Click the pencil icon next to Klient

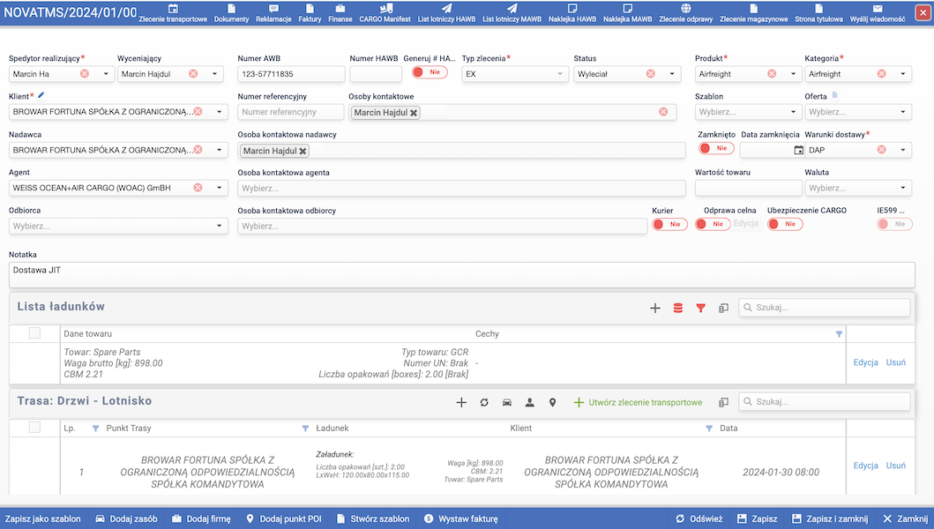41,95
